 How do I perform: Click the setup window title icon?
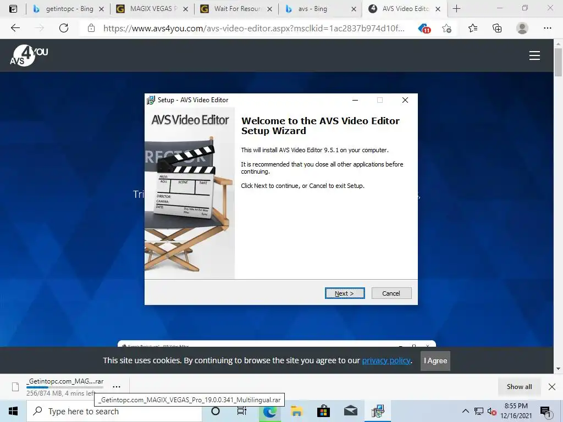tap(151, 100)
